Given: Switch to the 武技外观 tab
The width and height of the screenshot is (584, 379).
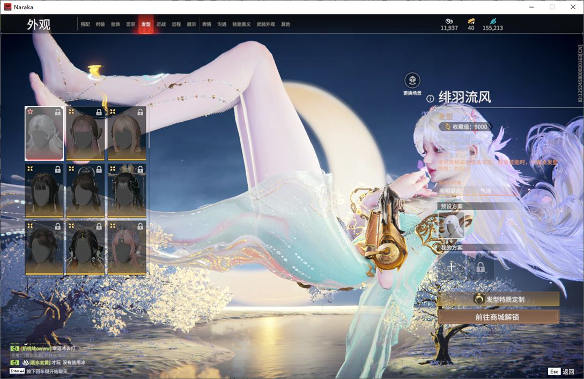Looking at the screenshot, I should tap(265, 24).
